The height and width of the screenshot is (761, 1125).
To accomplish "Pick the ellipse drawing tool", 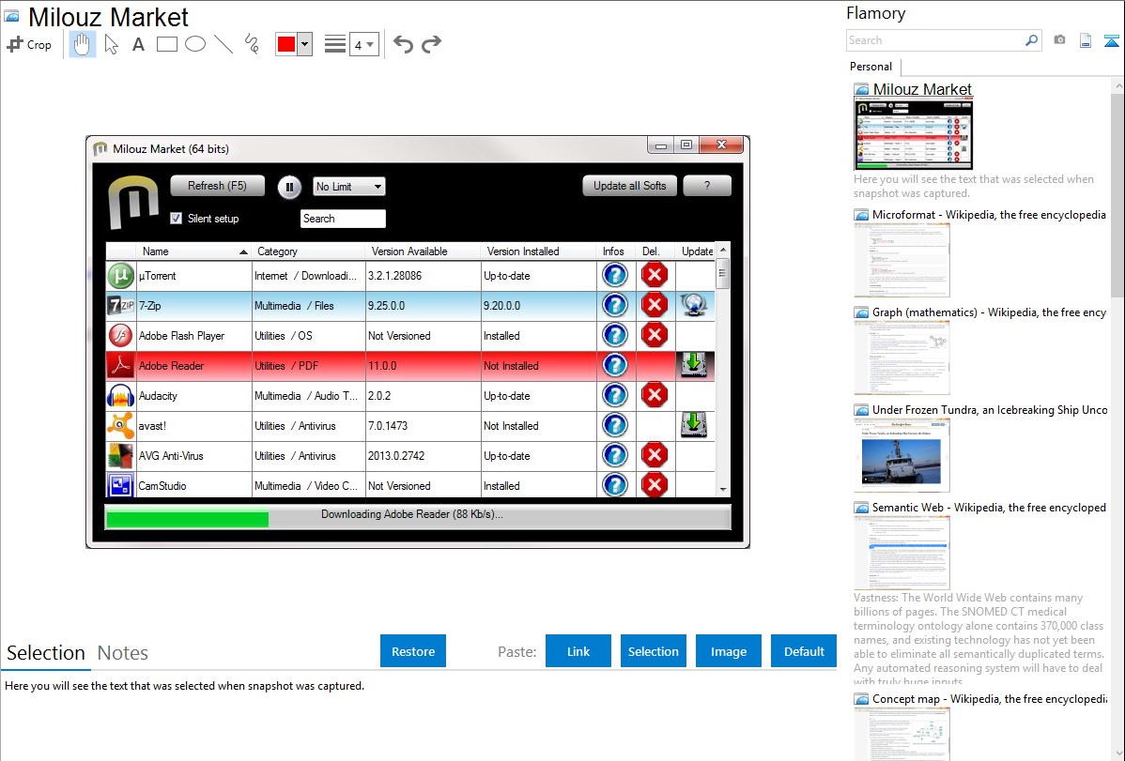I will tap(195, 44).
